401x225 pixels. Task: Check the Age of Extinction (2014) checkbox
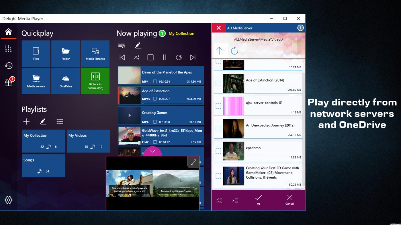coord(219,83)
